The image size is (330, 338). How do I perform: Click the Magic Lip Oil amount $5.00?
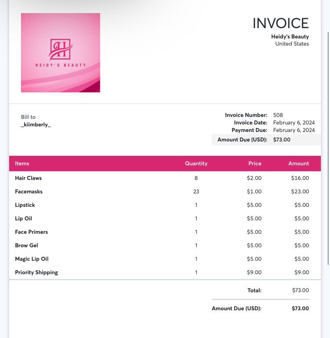coord(301,259)
